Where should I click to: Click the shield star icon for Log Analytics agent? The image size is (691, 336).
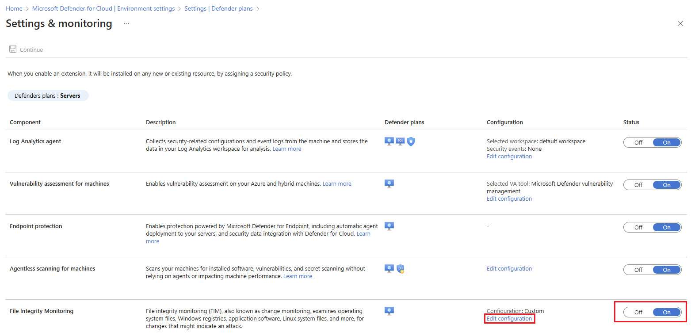[411, 141]
